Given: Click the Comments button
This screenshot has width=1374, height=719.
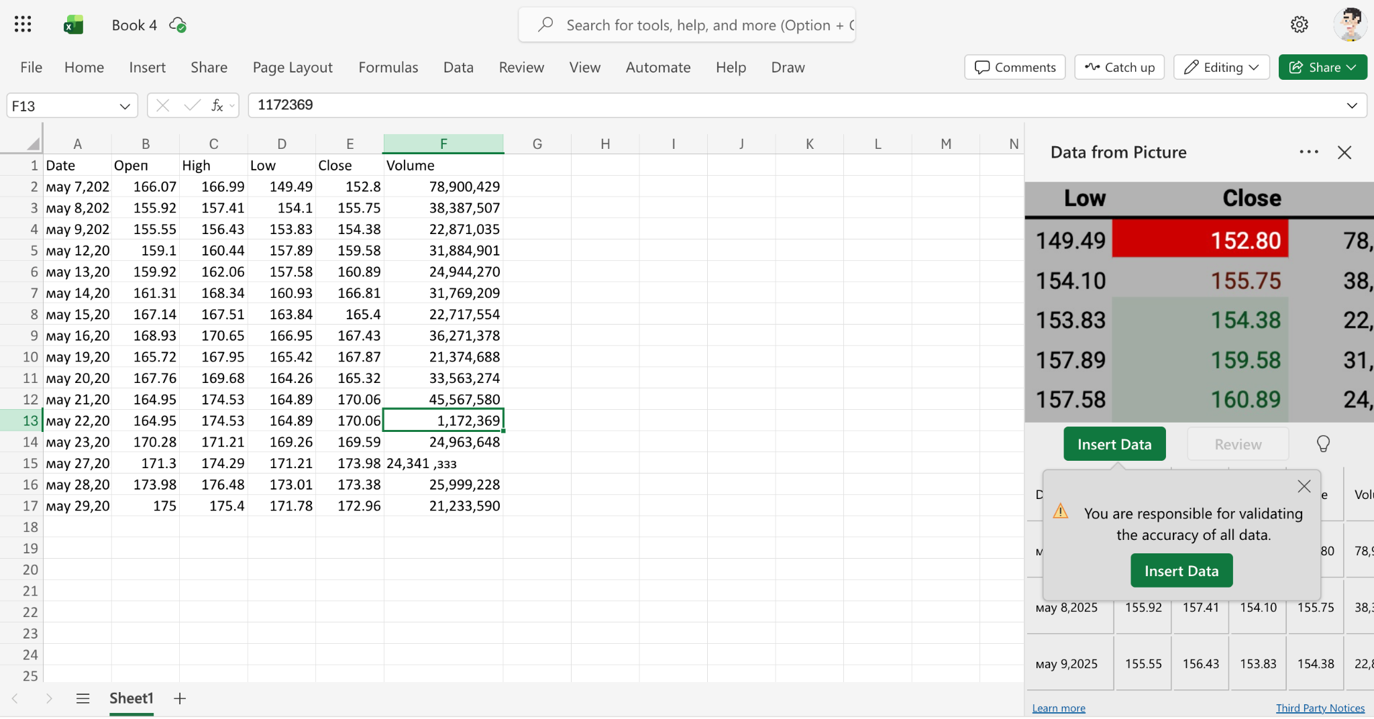Looking at the screenshot, I should coord(1014,67).
